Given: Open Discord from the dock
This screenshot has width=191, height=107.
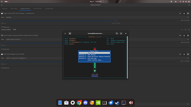Looking at the screenshot, I should pos(85,103).
